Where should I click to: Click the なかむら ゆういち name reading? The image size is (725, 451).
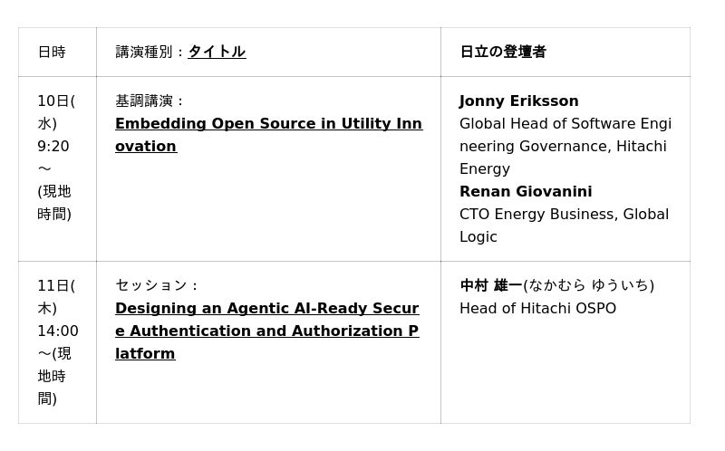click(x=589, y=285)
